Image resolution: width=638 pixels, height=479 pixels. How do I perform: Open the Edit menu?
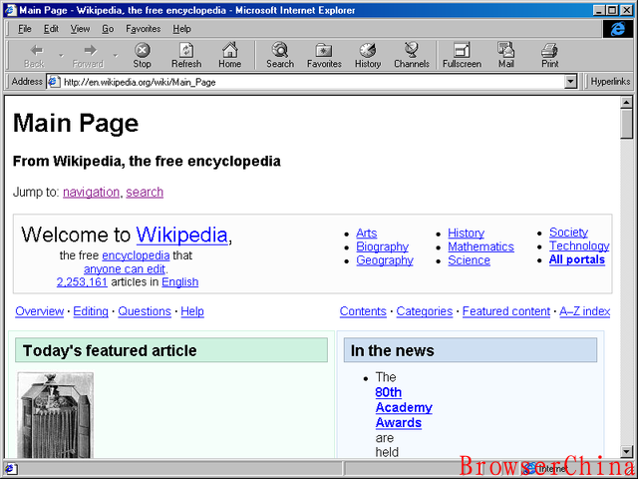pos(51,29)
